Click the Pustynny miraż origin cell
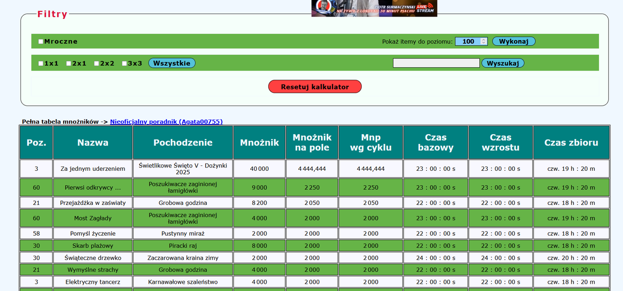This screenshot has height=291, width=623. coord(183,234)
